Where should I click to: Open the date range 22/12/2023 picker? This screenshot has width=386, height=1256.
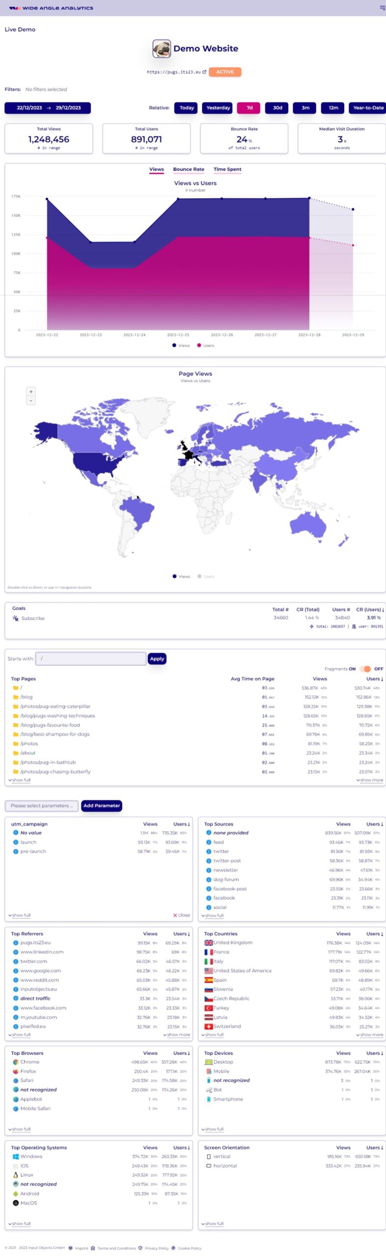pos(48,108)
